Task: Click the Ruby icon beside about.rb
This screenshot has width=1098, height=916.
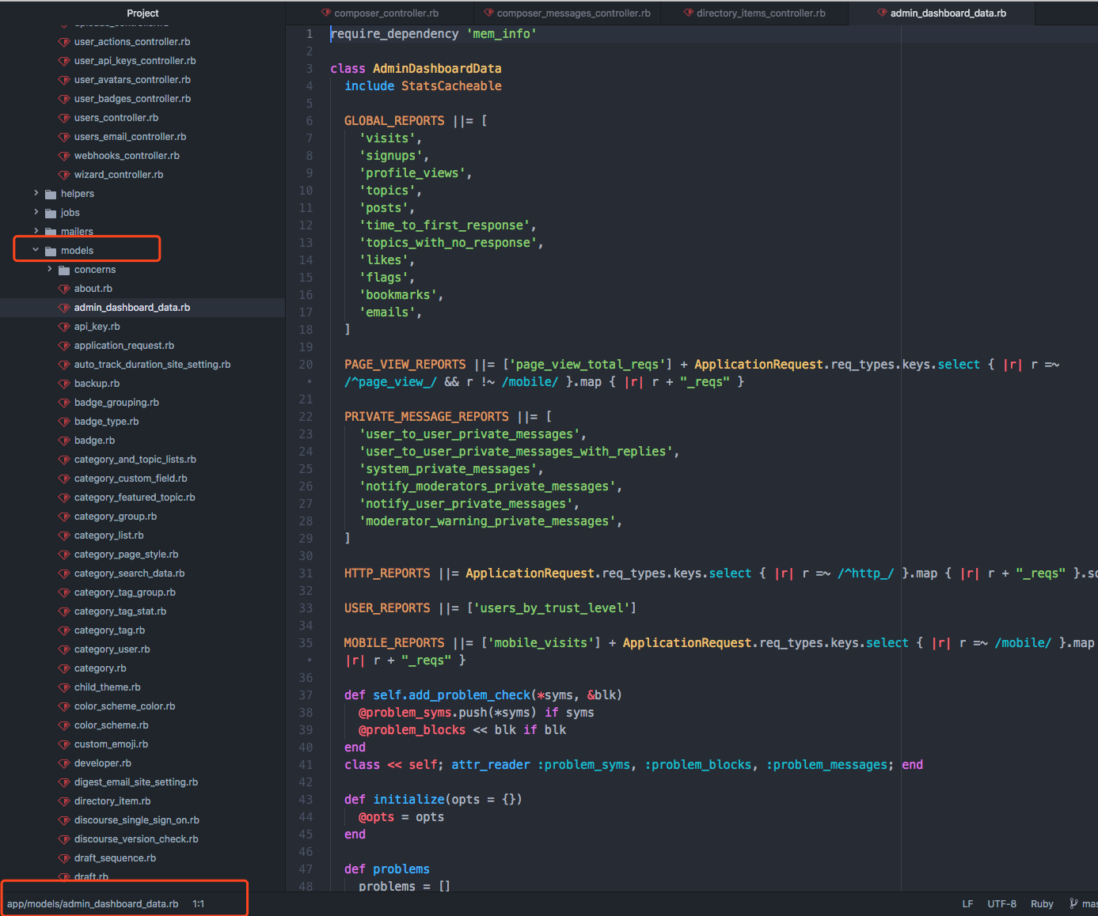Action: click(x=65, y=289)
